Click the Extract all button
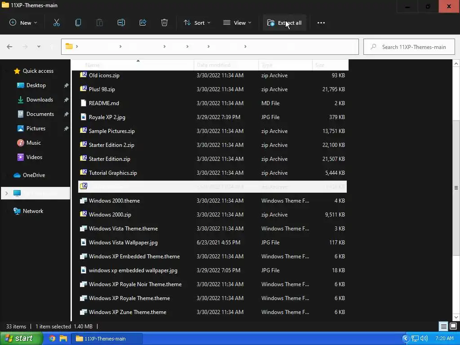Viewport: 460px width, 345px height. (284, 23)
